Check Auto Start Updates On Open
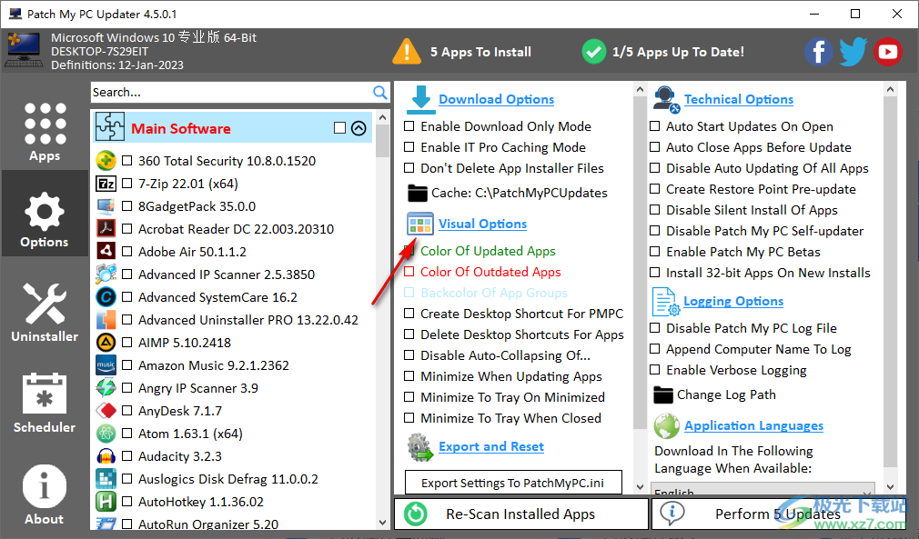The height and width of the screenshot is (539, 919). [x=655, y=126]
